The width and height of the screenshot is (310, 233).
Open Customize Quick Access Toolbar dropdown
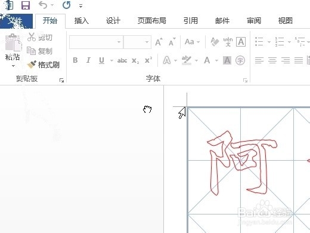coord(80,6)
